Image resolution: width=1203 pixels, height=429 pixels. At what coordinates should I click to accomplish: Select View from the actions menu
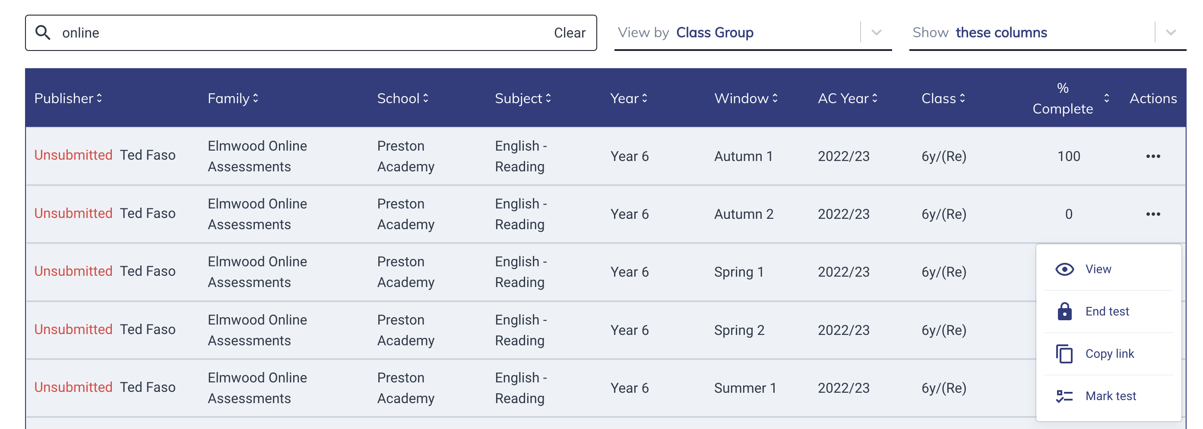coord(1109,269)
